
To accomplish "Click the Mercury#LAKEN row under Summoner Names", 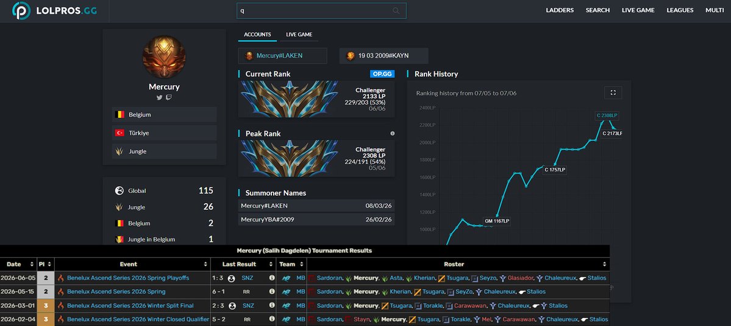I will point(316,206).
